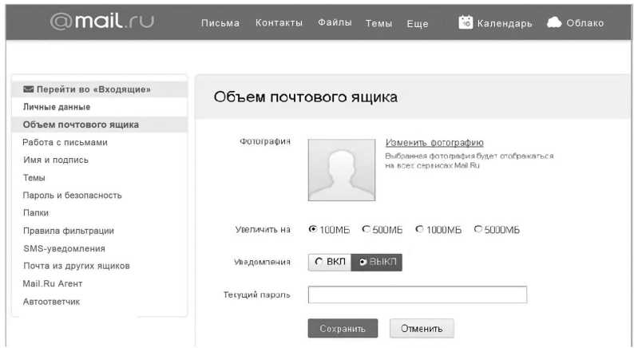
Task: Open Папки settings section
Action: [x=36, y=213]
